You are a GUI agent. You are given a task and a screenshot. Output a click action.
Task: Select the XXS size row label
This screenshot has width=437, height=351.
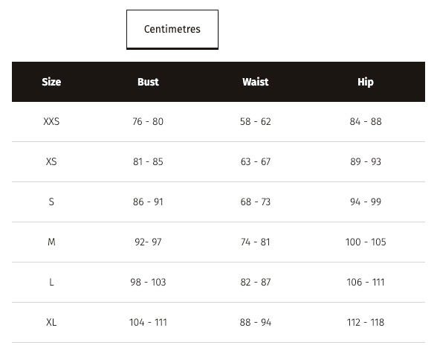pyautogui.click(x=51, y=121)
